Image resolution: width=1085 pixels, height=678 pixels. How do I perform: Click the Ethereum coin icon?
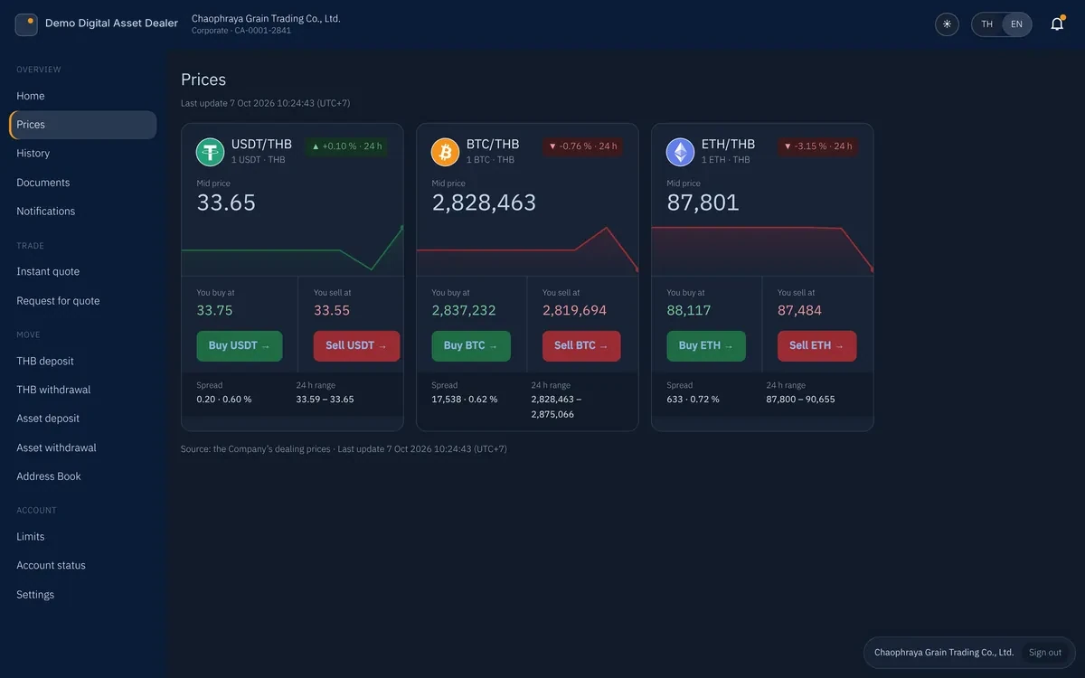click(681, 152)
